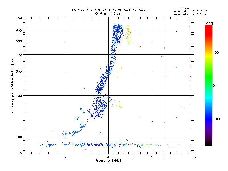The width and height of the screenshot is (228, 171).
Task: Click the 'Frequency [MHz]' axis title
Action: [x=108, y=161]
